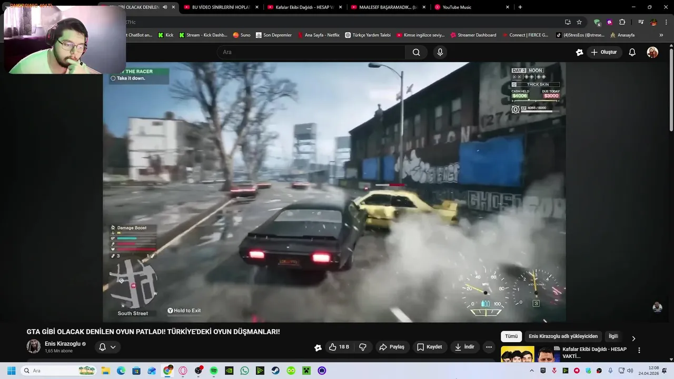This screenshot has height=379, width=674.
Task: Open Connect FIERCE bookmark
Action: 527,35
